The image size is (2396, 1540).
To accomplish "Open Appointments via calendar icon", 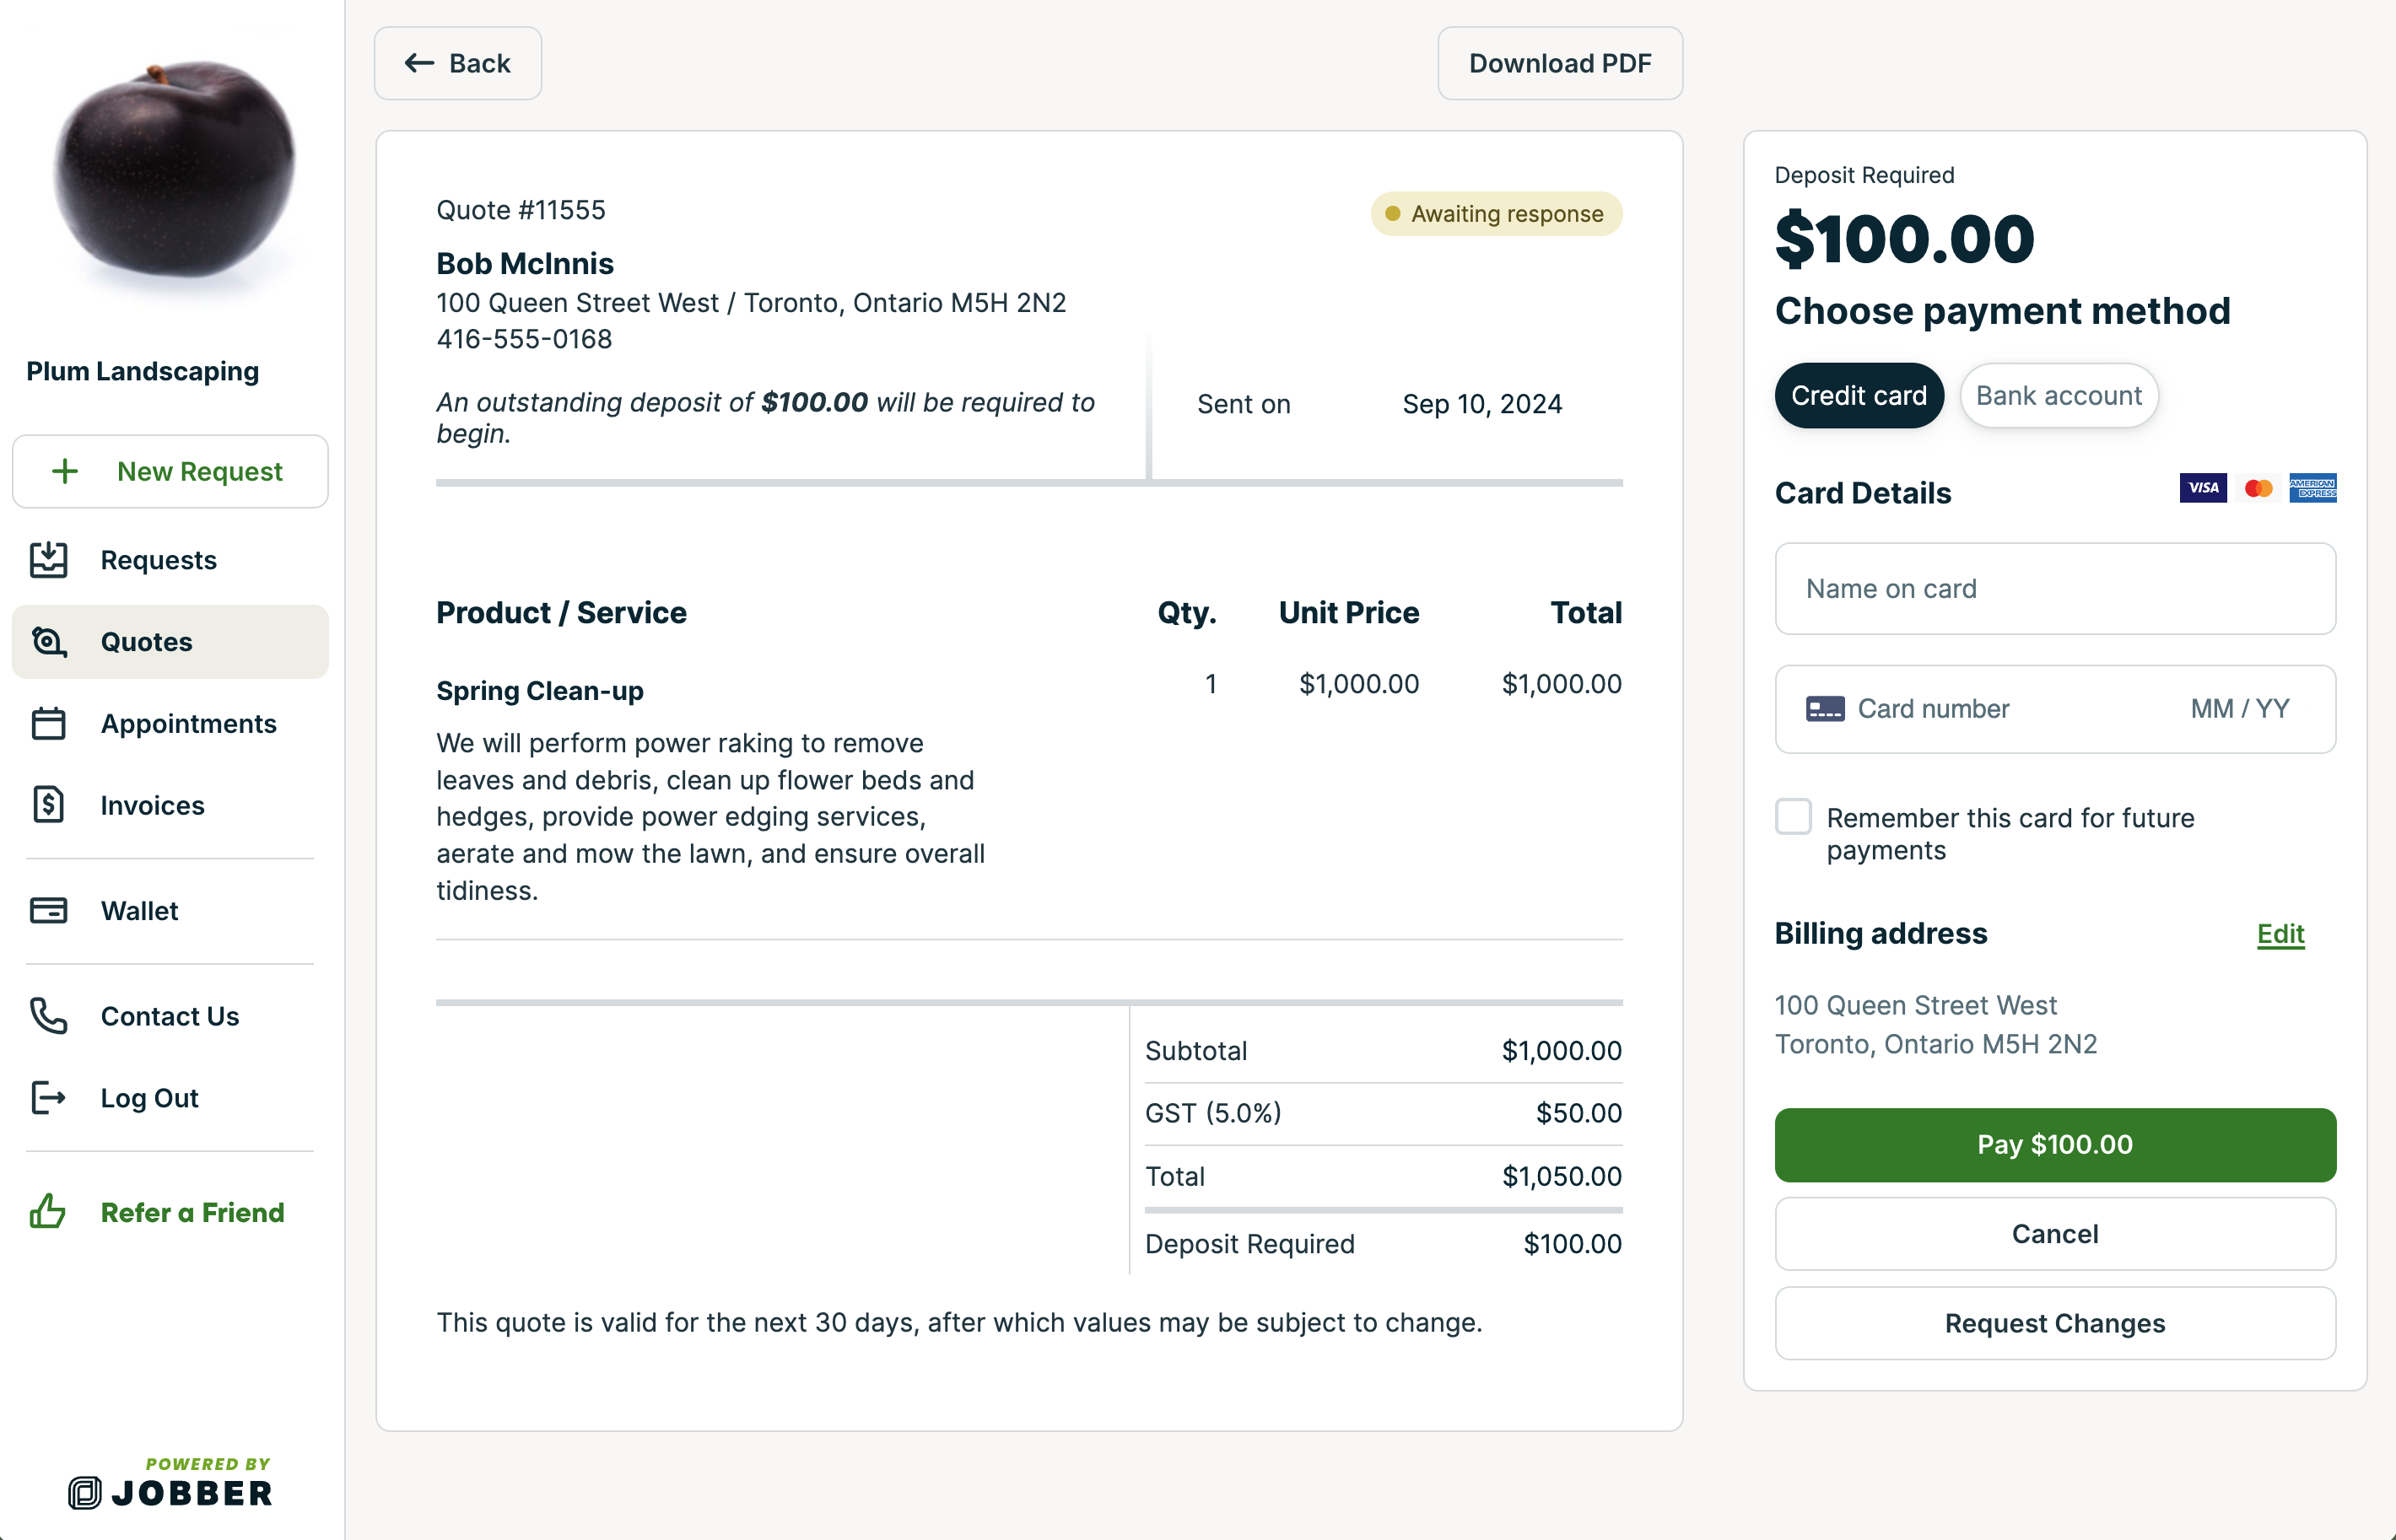I will click(48, 724).
